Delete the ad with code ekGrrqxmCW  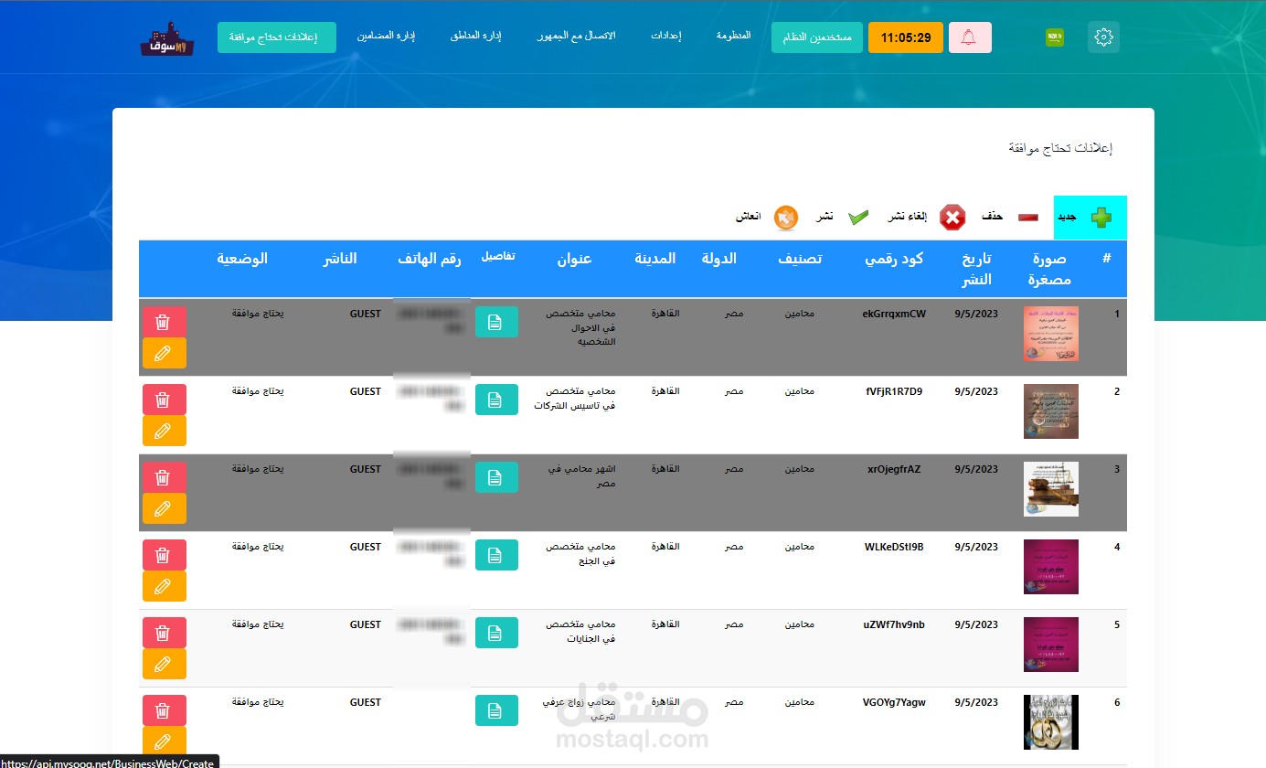click(165, 322)
